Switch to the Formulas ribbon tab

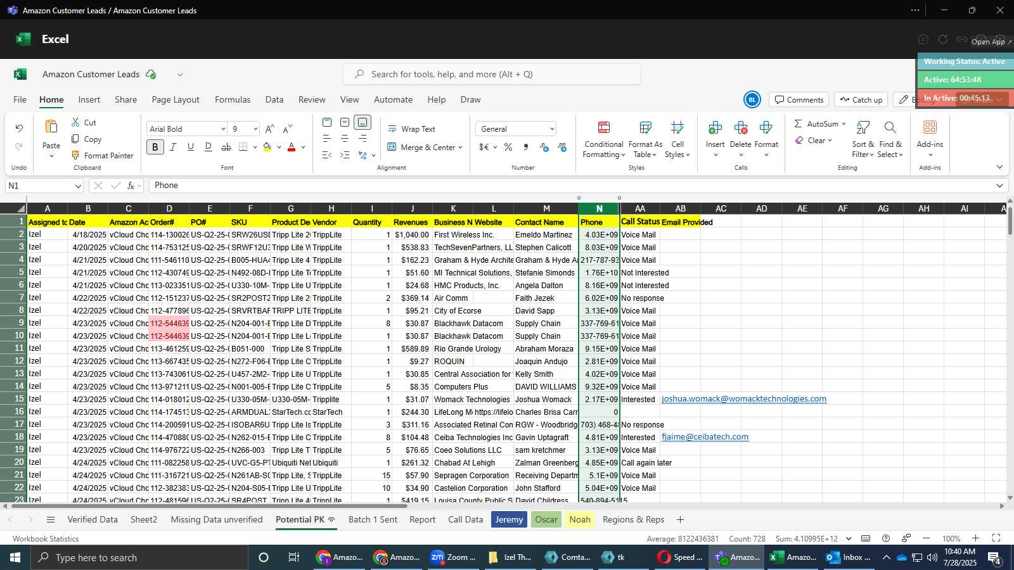pyautogui.click(x=233, y=99)
